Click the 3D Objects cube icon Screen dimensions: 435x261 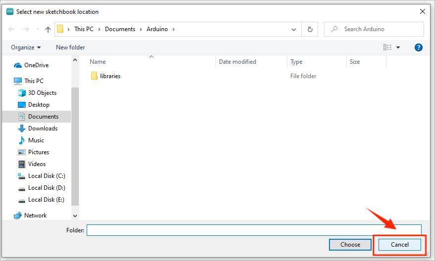(22, 93)
